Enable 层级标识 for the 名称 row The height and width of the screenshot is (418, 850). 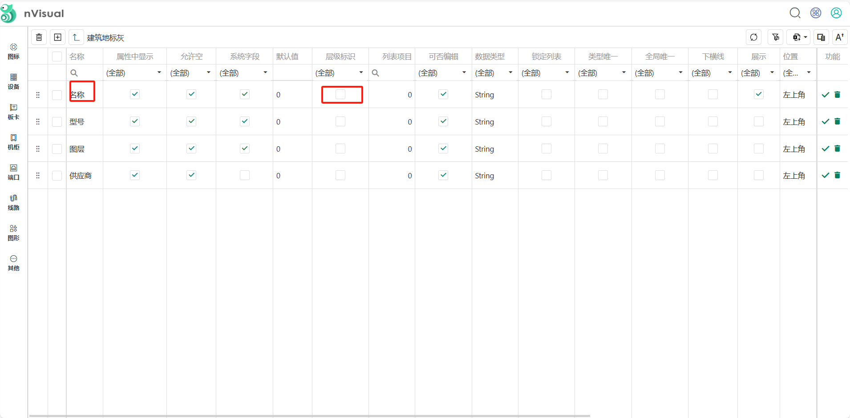point(340,94)
